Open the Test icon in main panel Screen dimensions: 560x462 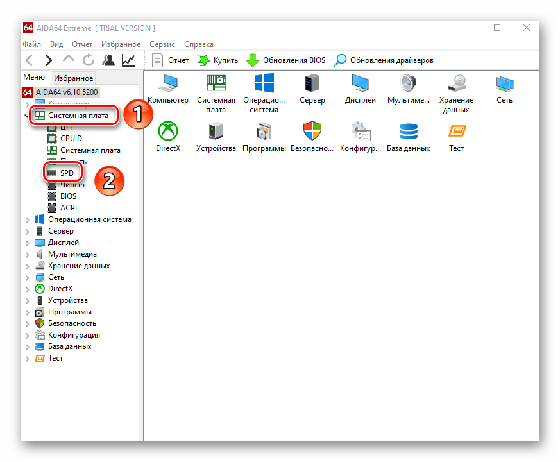tap(456, 132)
